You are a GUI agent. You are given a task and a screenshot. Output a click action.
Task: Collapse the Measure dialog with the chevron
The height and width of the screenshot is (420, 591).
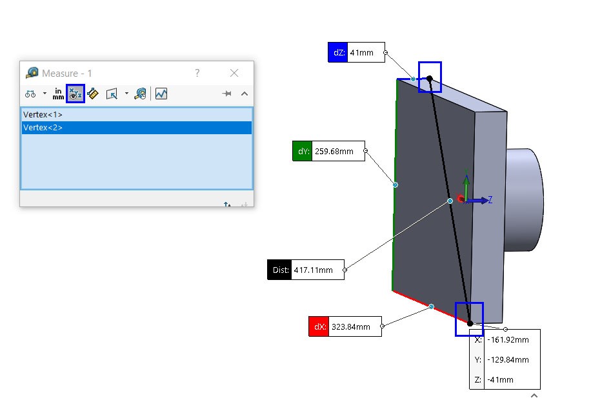click(245, 94)
